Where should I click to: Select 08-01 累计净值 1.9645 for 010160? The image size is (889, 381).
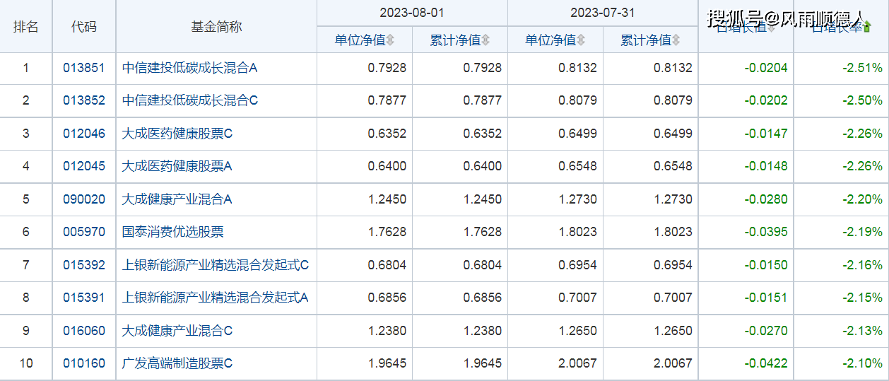483,363
